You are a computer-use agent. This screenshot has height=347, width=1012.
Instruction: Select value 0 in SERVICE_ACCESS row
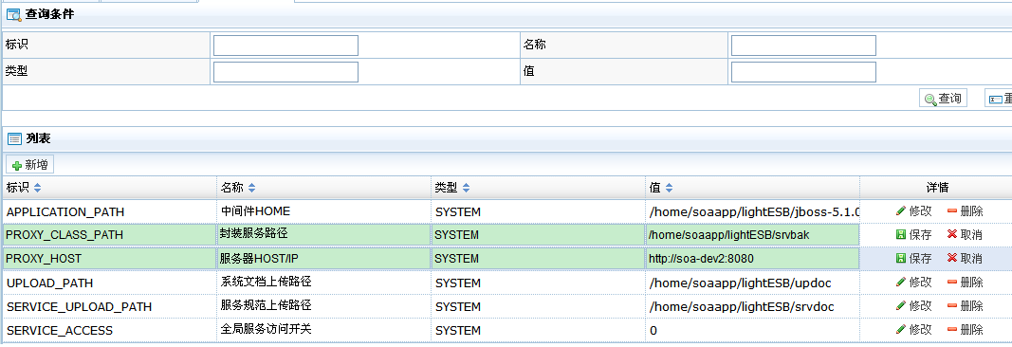coord(653,331)
